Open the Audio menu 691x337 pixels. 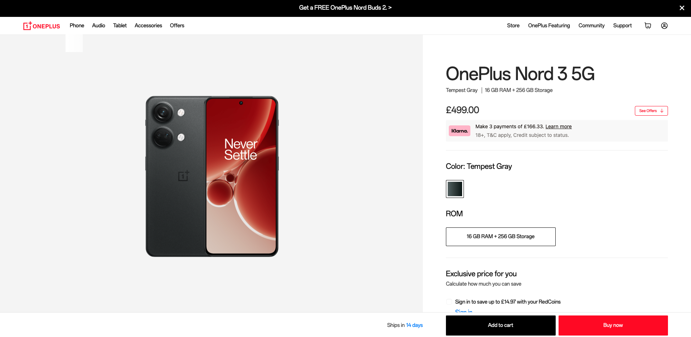[99, 26]
